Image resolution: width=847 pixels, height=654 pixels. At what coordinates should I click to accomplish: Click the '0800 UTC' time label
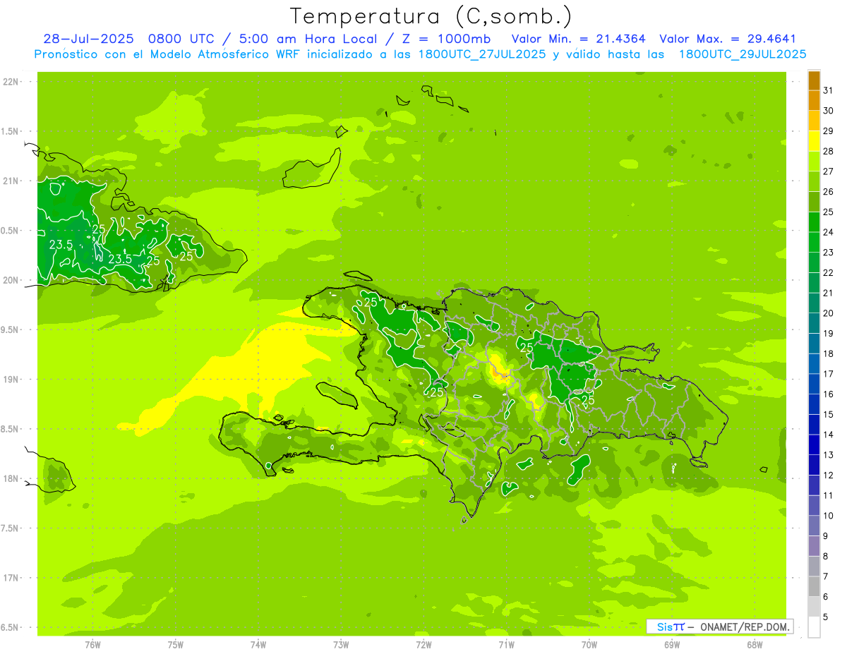tap(180, 39)
